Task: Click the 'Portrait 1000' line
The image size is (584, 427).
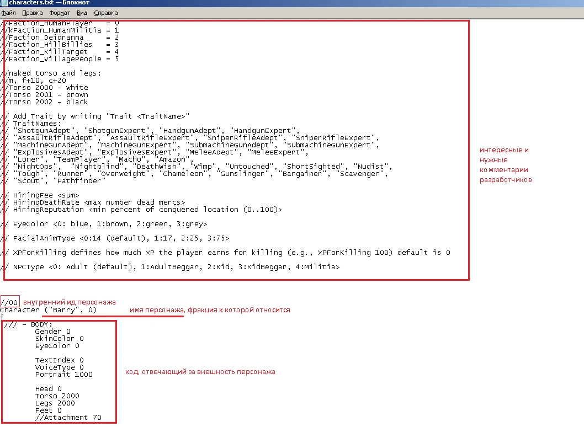Action: (63, 375)
